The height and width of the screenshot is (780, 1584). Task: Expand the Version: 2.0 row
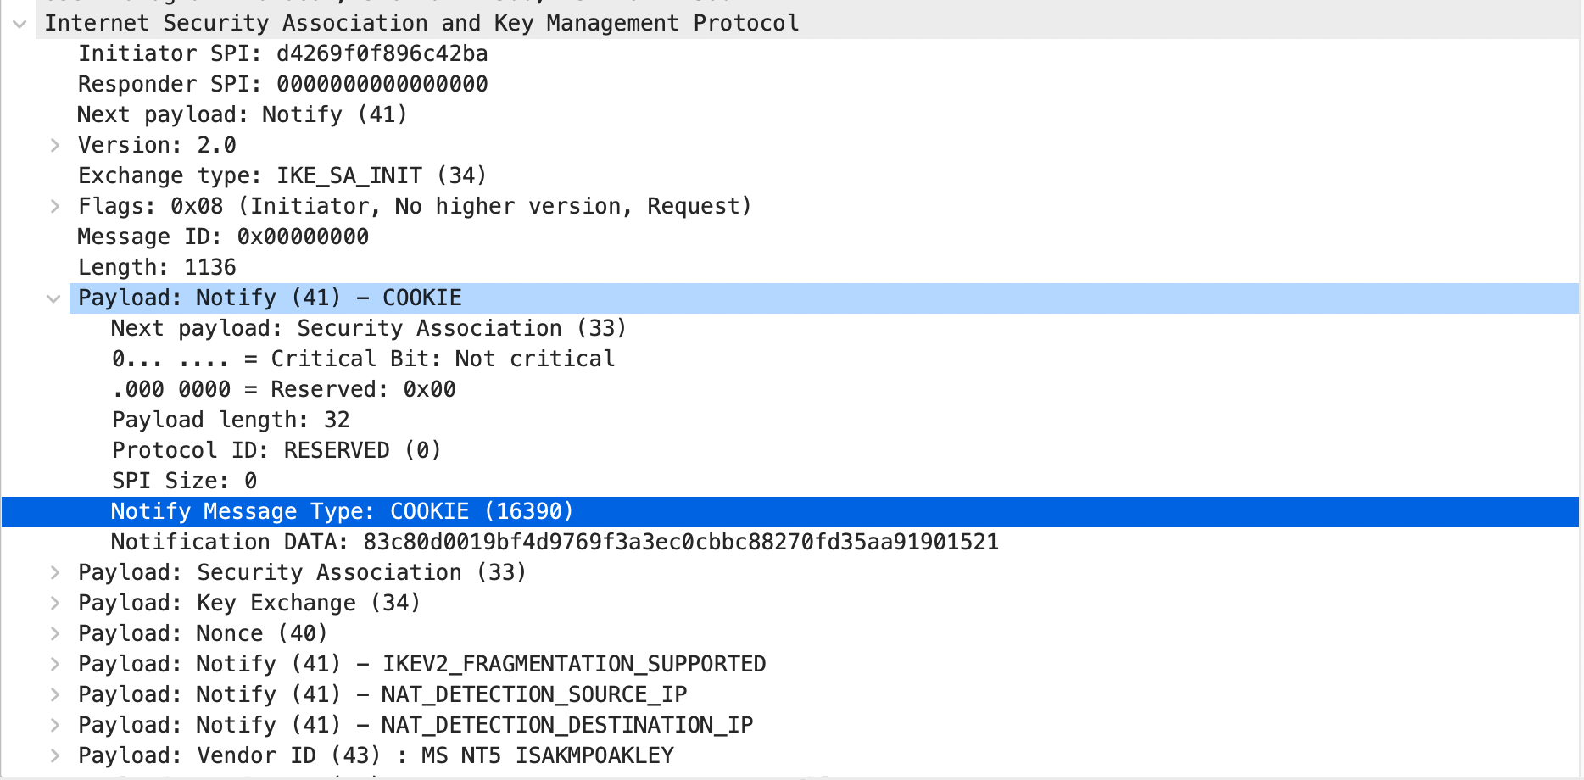pos(55,146)
